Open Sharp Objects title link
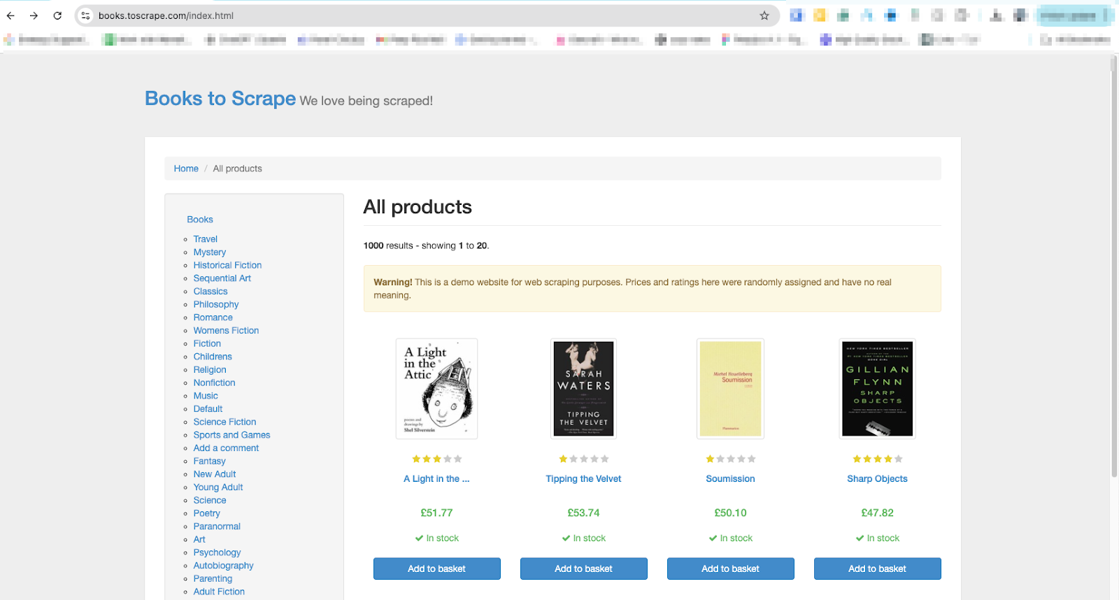 click(877, 479)
